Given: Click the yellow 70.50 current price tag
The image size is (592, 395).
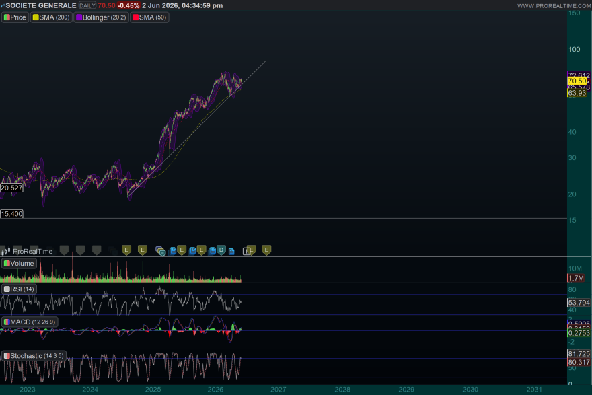Looking at the screenshot, I should point(577,81).
